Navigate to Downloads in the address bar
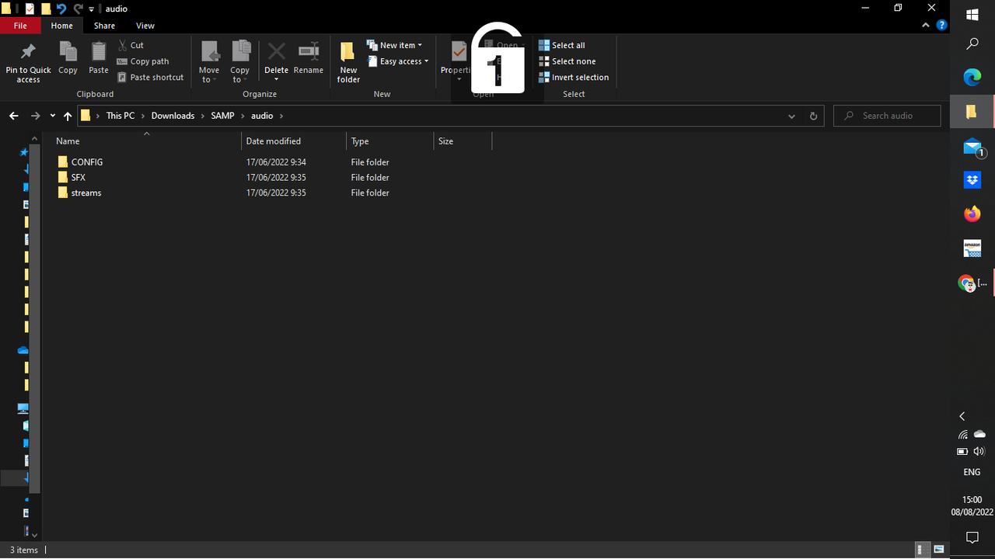This screenshot has height=559, width=995. (x=173, y=116)
